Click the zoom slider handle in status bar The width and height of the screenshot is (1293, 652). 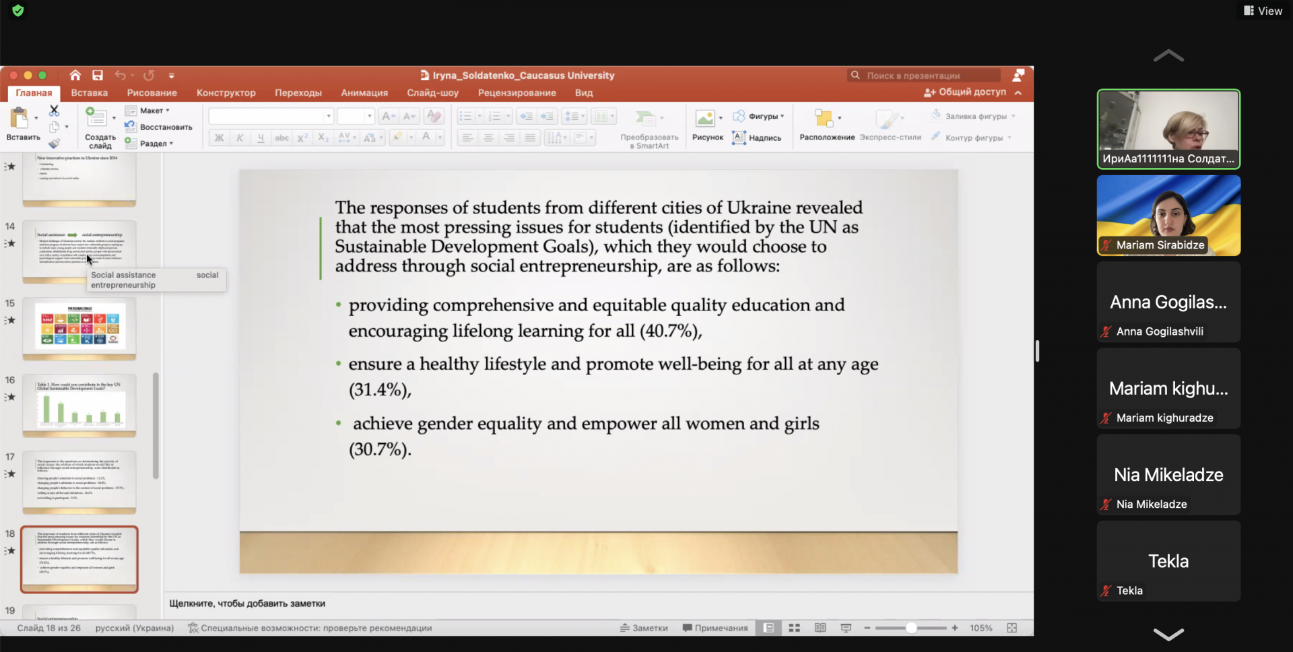911,628
